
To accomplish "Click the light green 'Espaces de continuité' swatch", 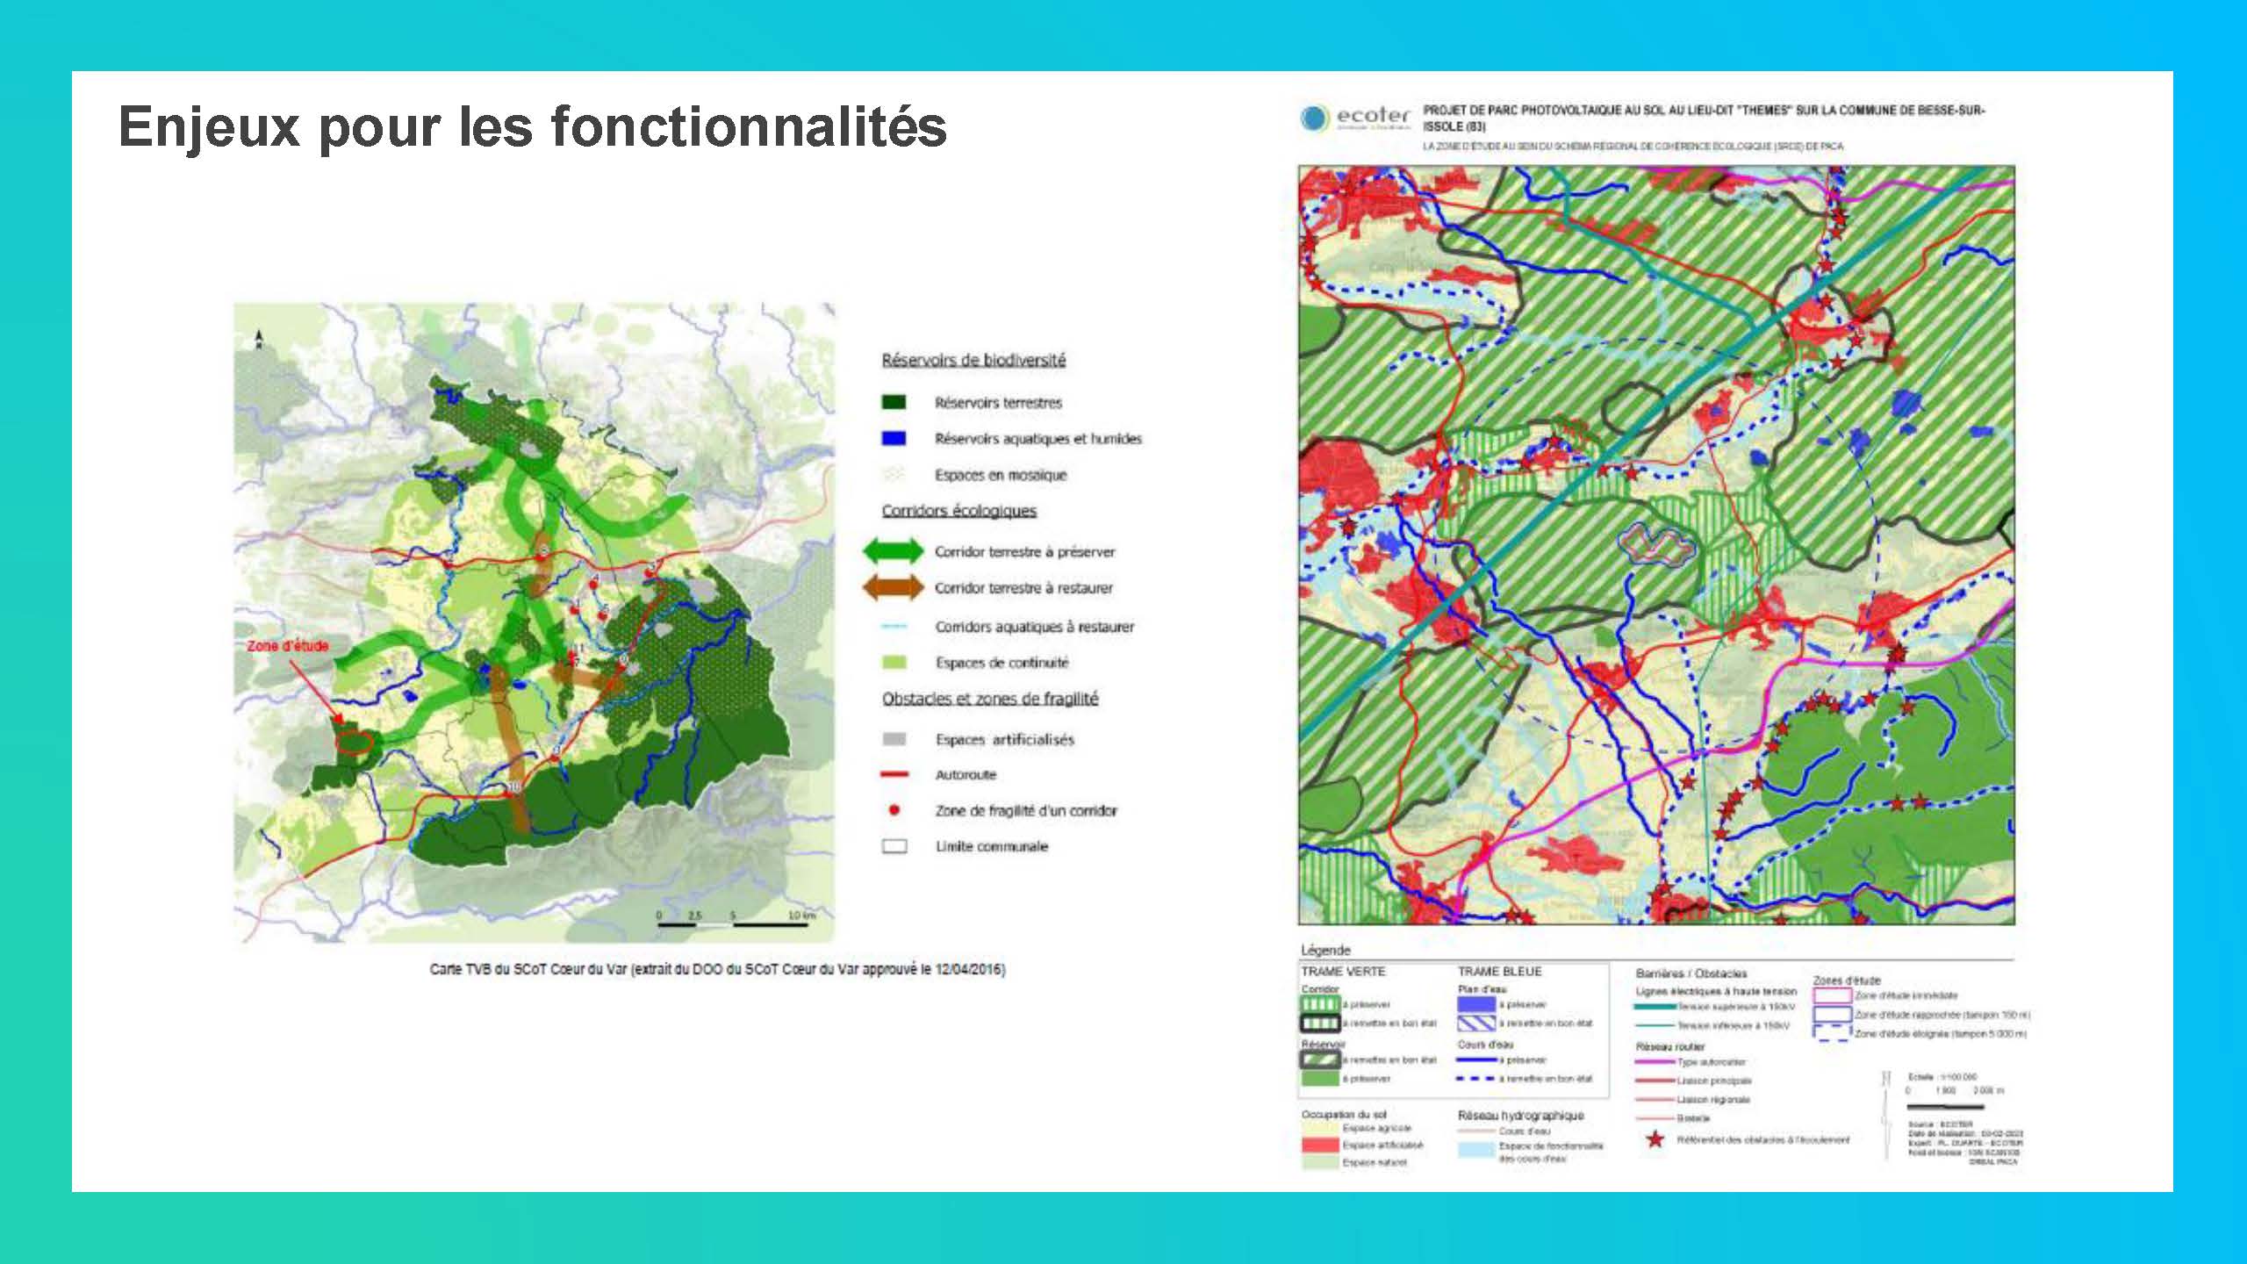I will (894, 663).
